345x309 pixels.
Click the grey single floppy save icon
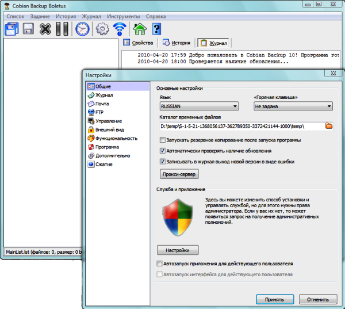28,29
